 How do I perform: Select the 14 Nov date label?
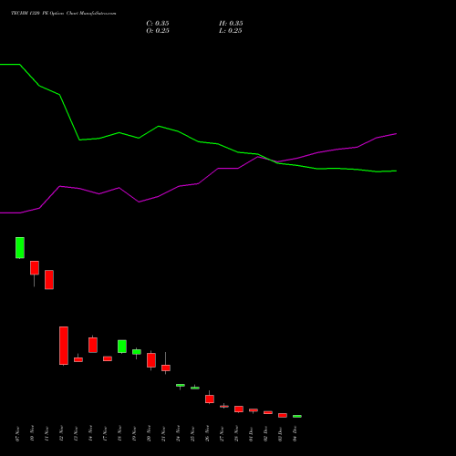tap(90, 434)
